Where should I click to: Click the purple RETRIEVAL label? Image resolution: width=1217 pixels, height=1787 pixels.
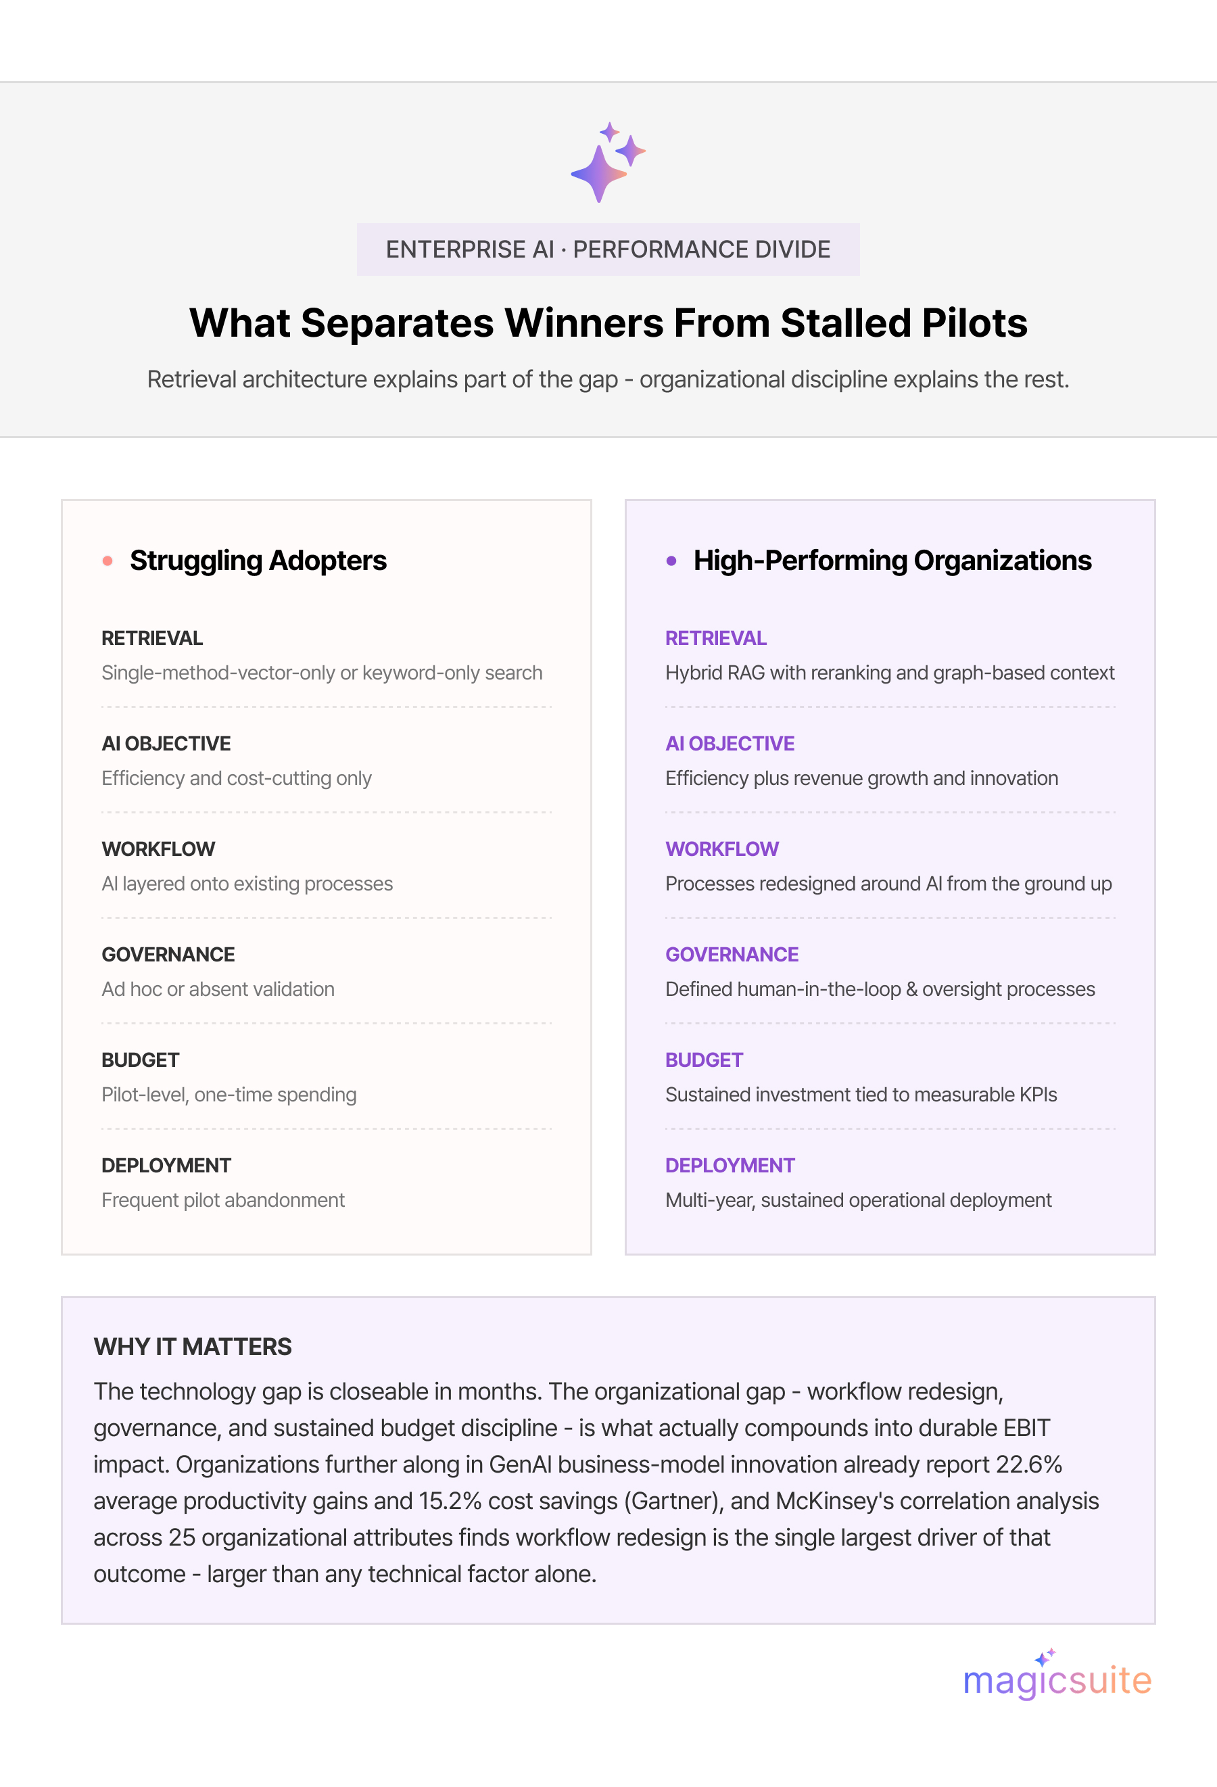click(716, 638)
